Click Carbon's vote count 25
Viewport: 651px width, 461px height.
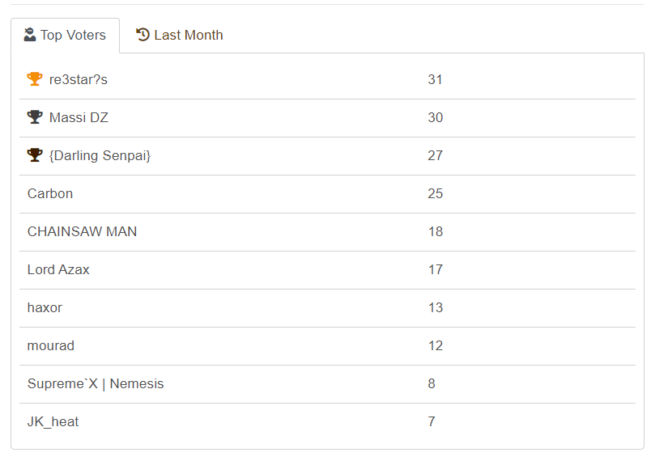tap(435, 193)
